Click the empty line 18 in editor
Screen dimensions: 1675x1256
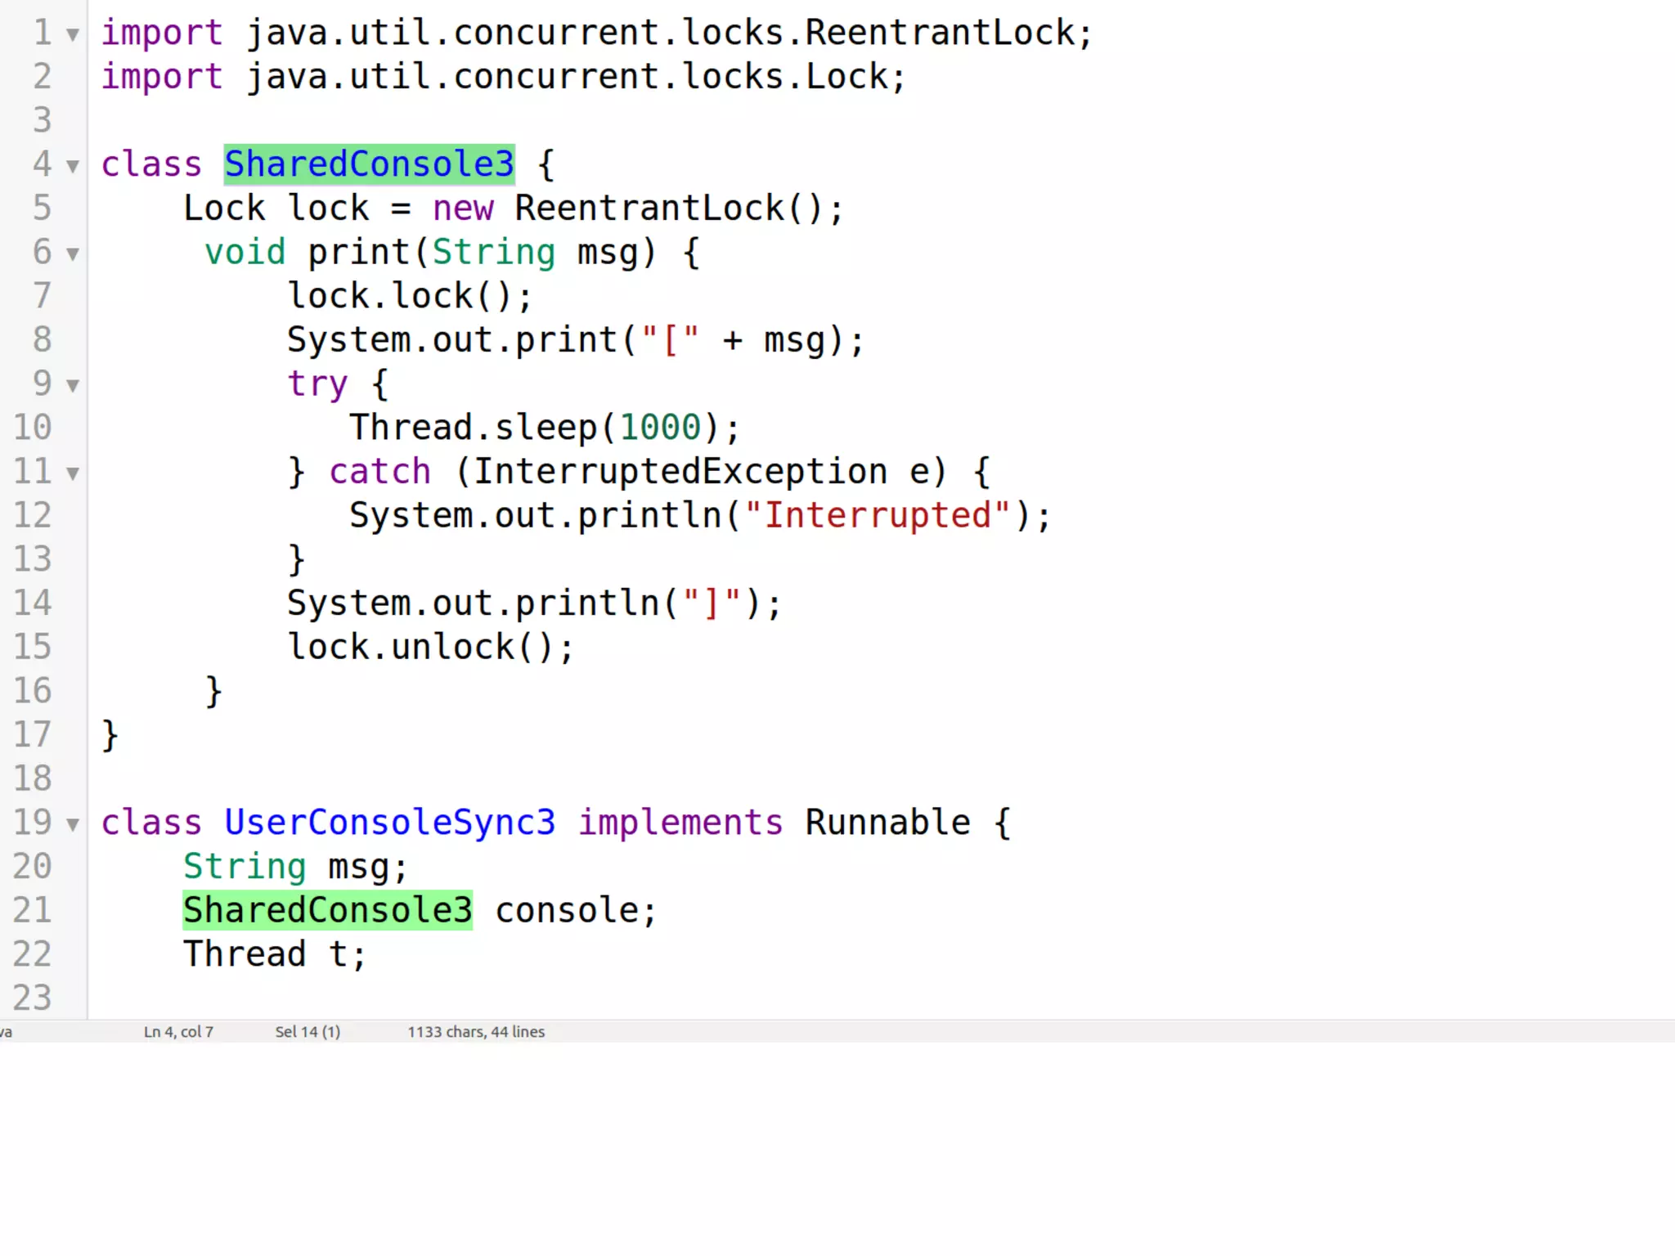click(491, 778)
